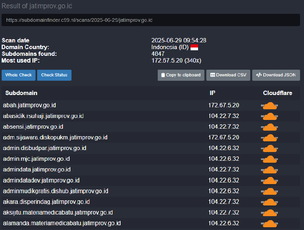304x230 pixels.
Task: Click IP 104.22.6.32 in admindatadev row
Action: point(224,180)
